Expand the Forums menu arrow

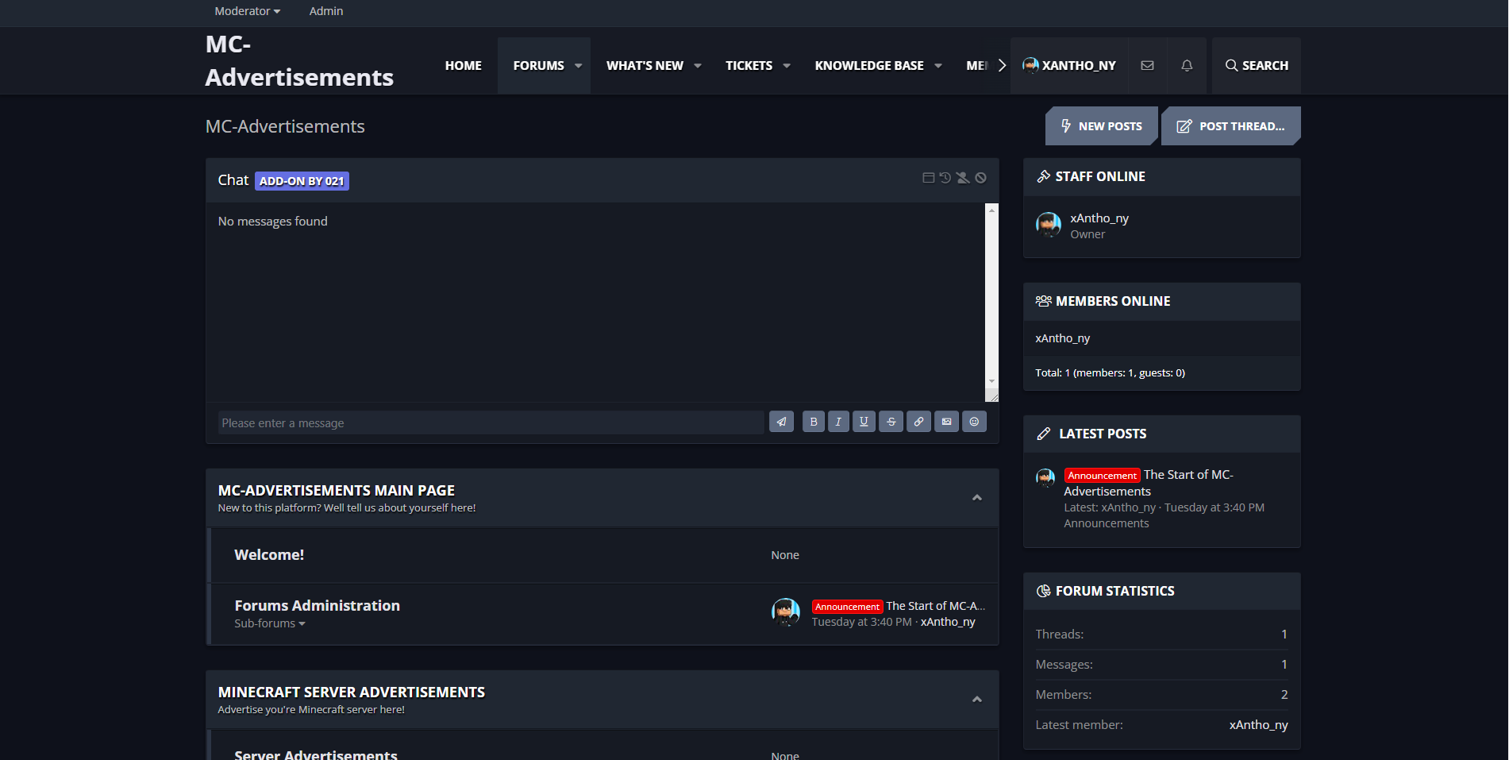tap(578, 66)
